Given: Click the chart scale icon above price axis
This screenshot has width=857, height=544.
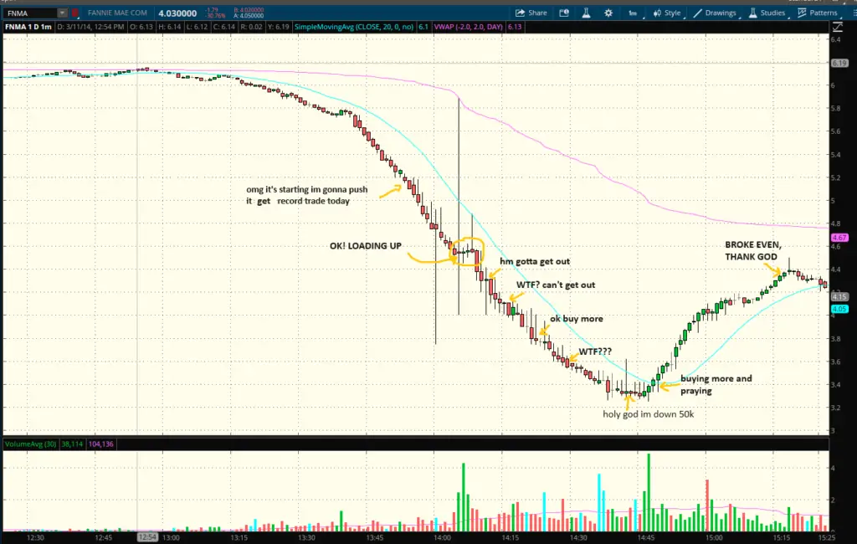Looking at the screenshot, I should point(837,26).
